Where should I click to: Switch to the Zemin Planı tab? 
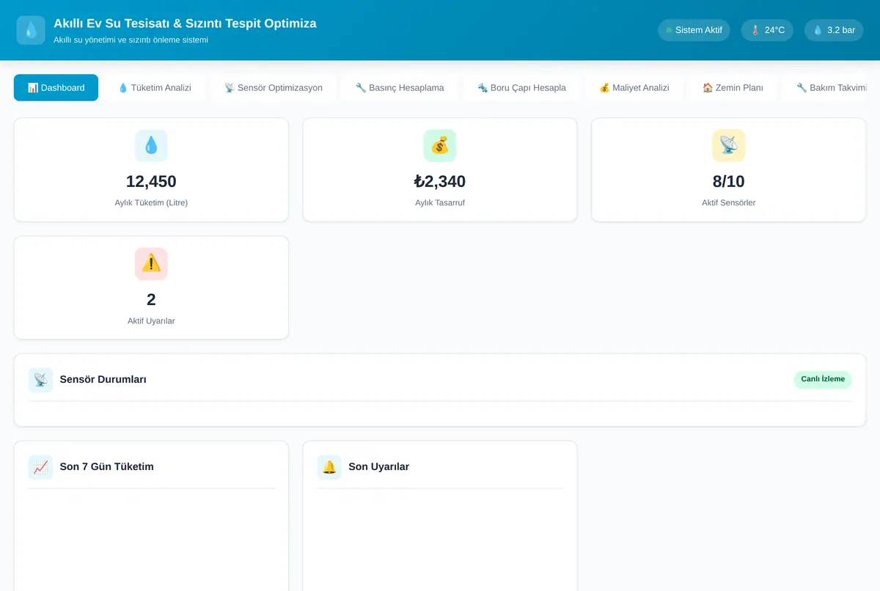pyautogui.click(x=733, y=87)
